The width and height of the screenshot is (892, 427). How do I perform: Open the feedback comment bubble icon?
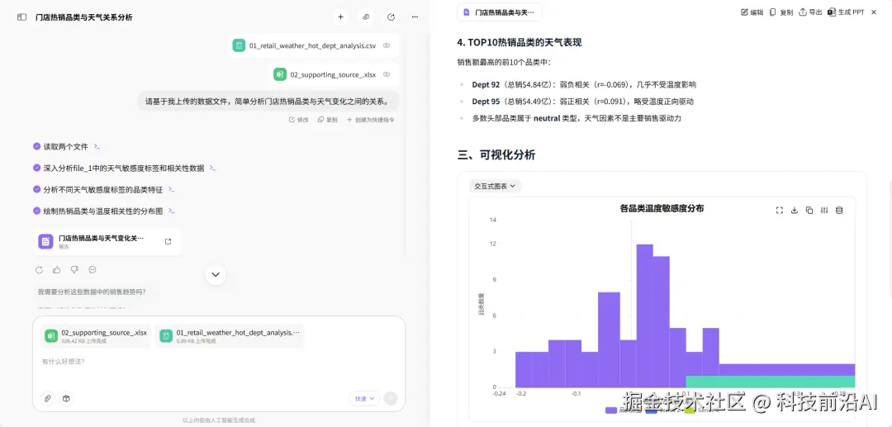pyautogui.click(x=93, y=270)
